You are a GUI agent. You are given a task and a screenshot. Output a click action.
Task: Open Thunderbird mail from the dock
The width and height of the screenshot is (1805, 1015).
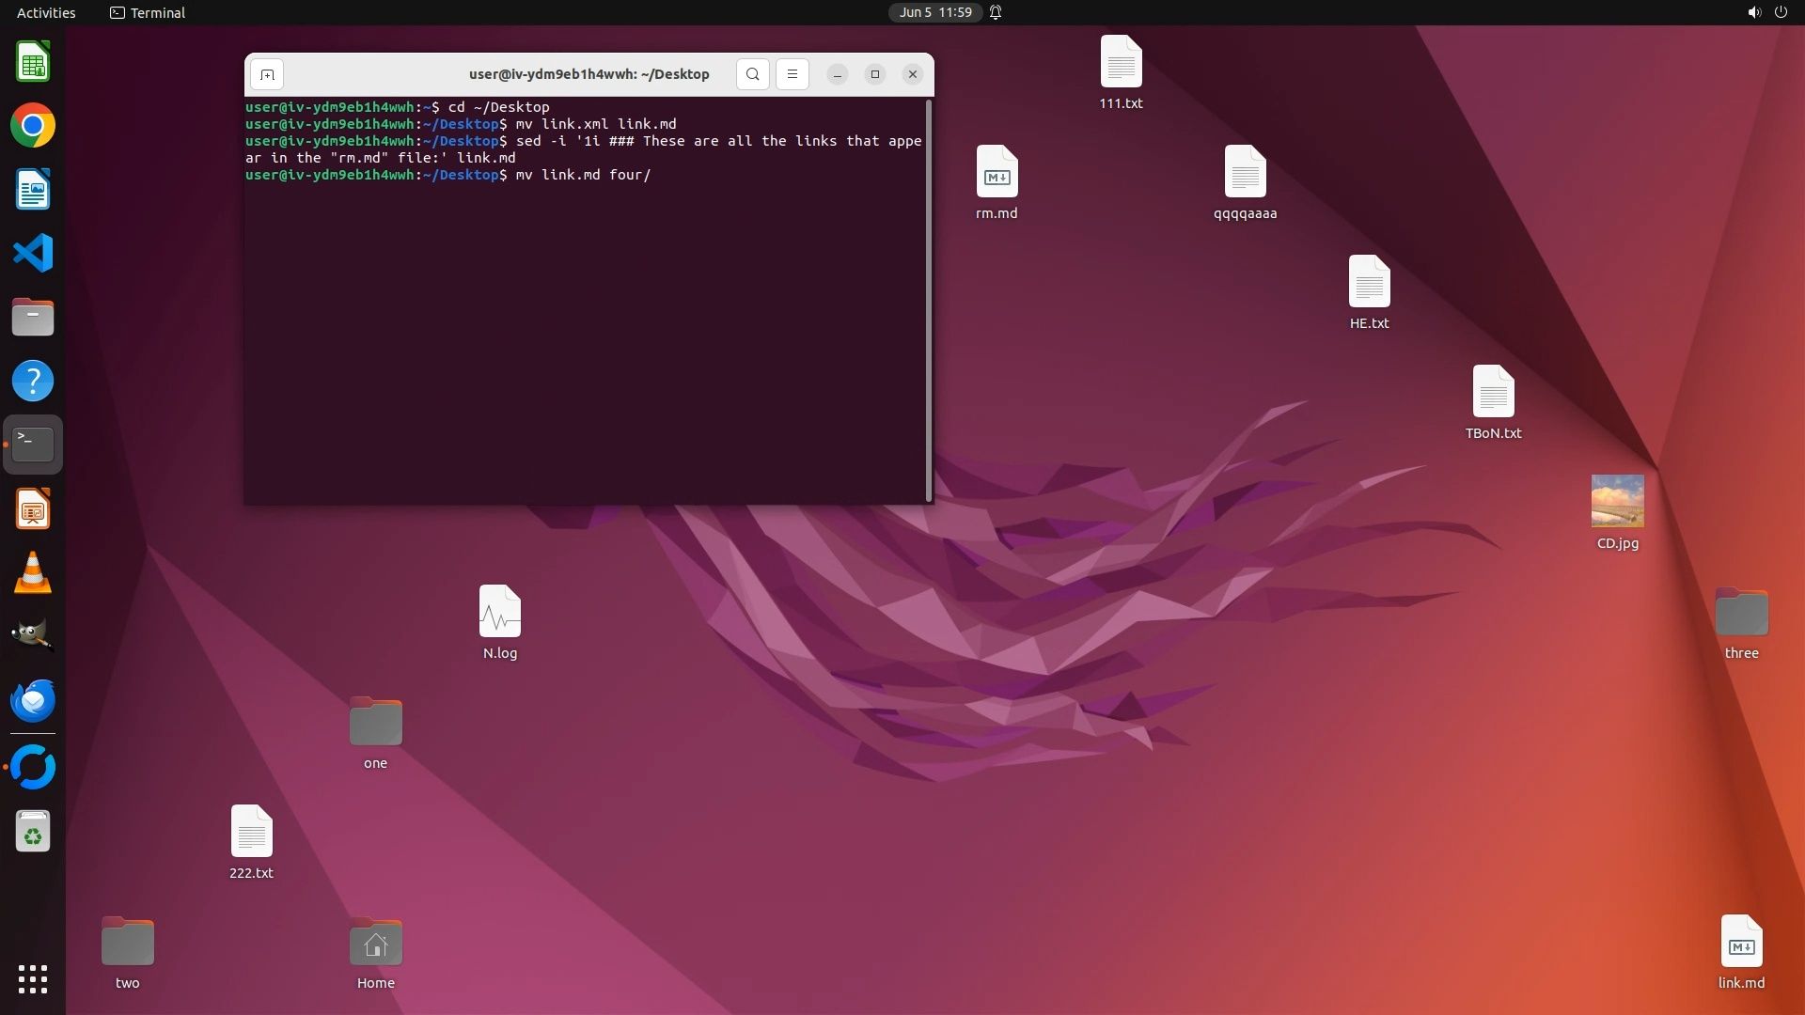coord(33,700)
